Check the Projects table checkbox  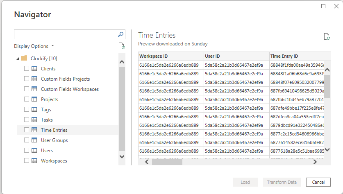[27, 99]
